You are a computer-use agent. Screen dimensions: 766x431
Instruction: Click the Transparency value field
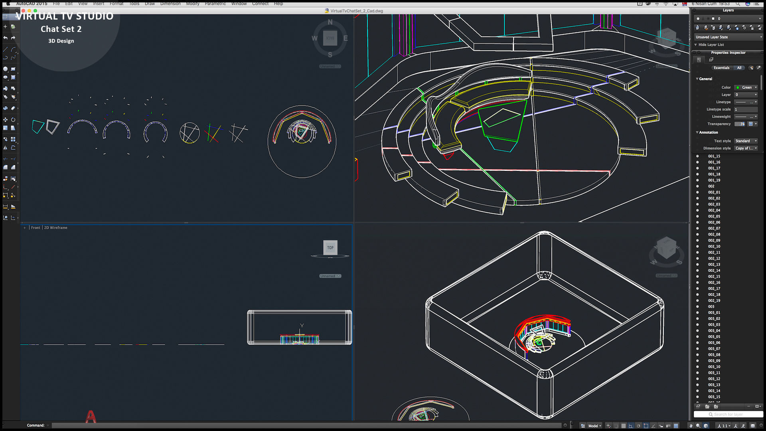740,124
